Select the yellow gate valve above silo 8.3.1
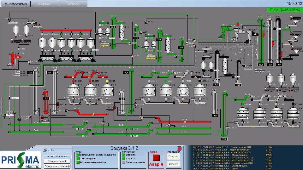The width and height of the screenshot is (303, 170). [x=107, y=81]
